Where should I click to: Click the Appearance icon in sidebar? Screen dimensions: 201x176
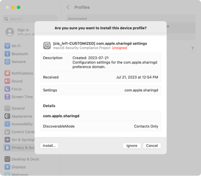click(x=7, y=116)
